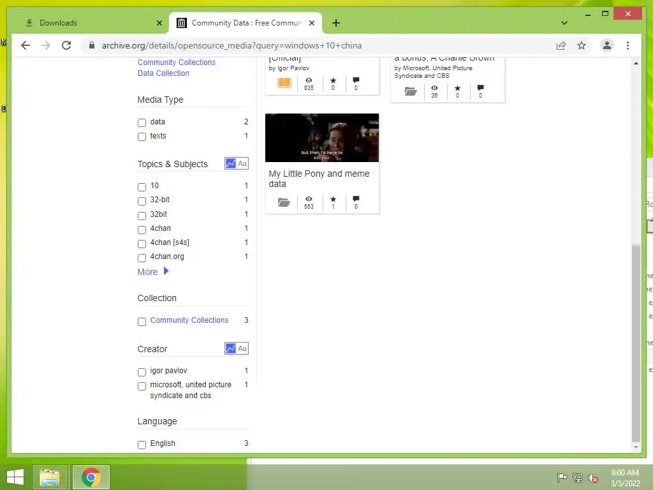This screenshot has width=653, height=490.
Task: Open the Chrome three-dot menu
Action: coord(627,45)
